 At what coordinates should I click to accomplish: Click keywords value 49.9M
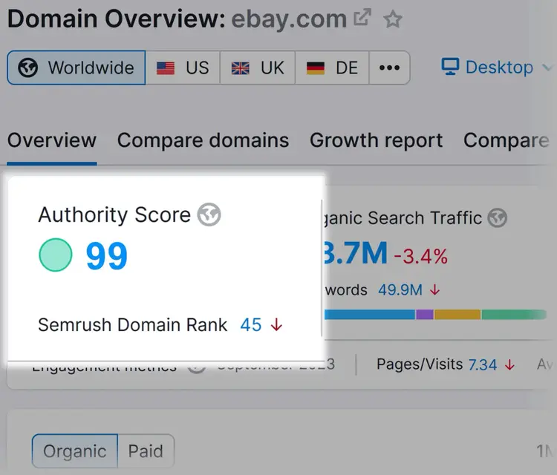point(400,290)
